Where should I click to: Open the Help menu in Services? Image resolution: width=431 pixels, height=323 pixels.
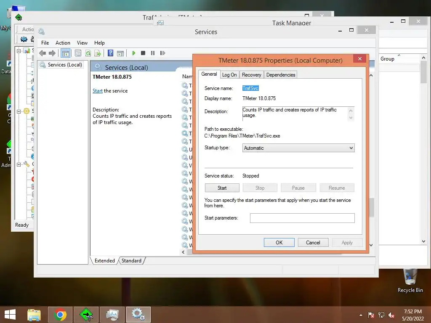point(99,43)
